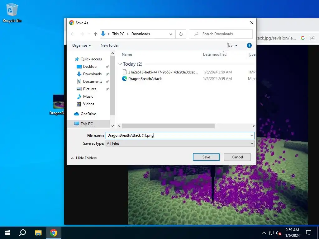Click the Search Downloads field
The height and width of the screenshot is (239, 319).
coord(221,34)
